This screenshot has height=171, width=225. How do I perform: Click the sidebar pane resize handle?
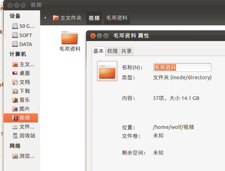click(39, 109)
